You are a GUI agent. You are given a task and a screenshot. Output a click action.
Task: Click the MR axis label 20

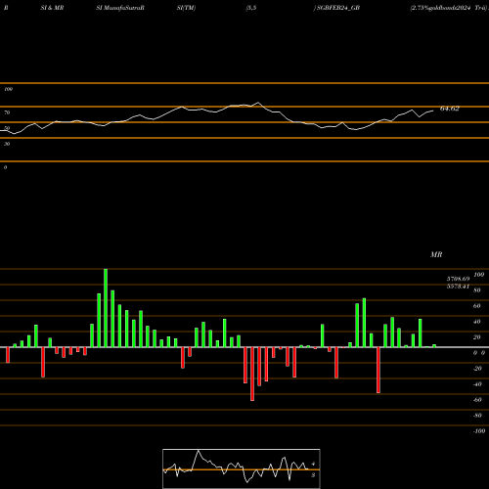coord(477,337)
